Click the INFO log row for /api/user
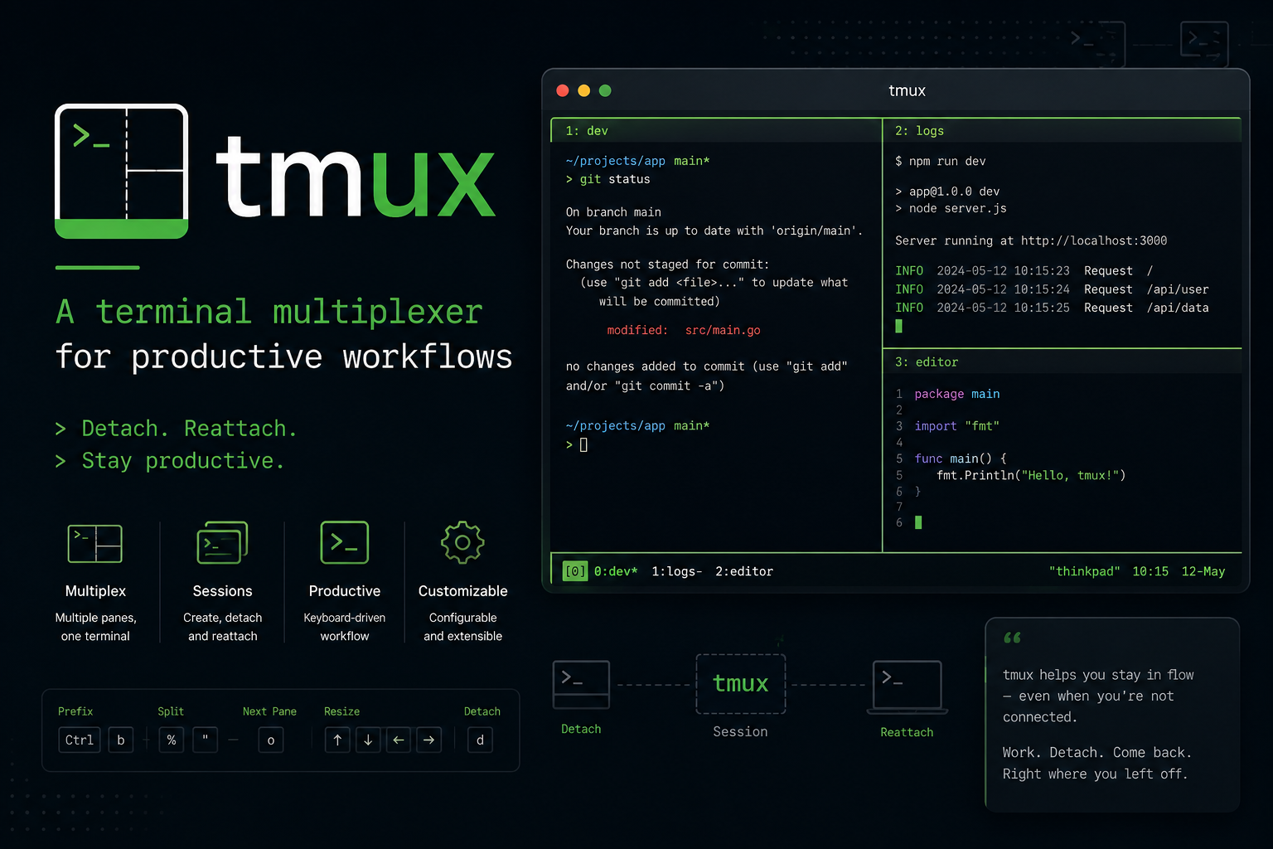1273x849 pixels. coord(1052,289)
